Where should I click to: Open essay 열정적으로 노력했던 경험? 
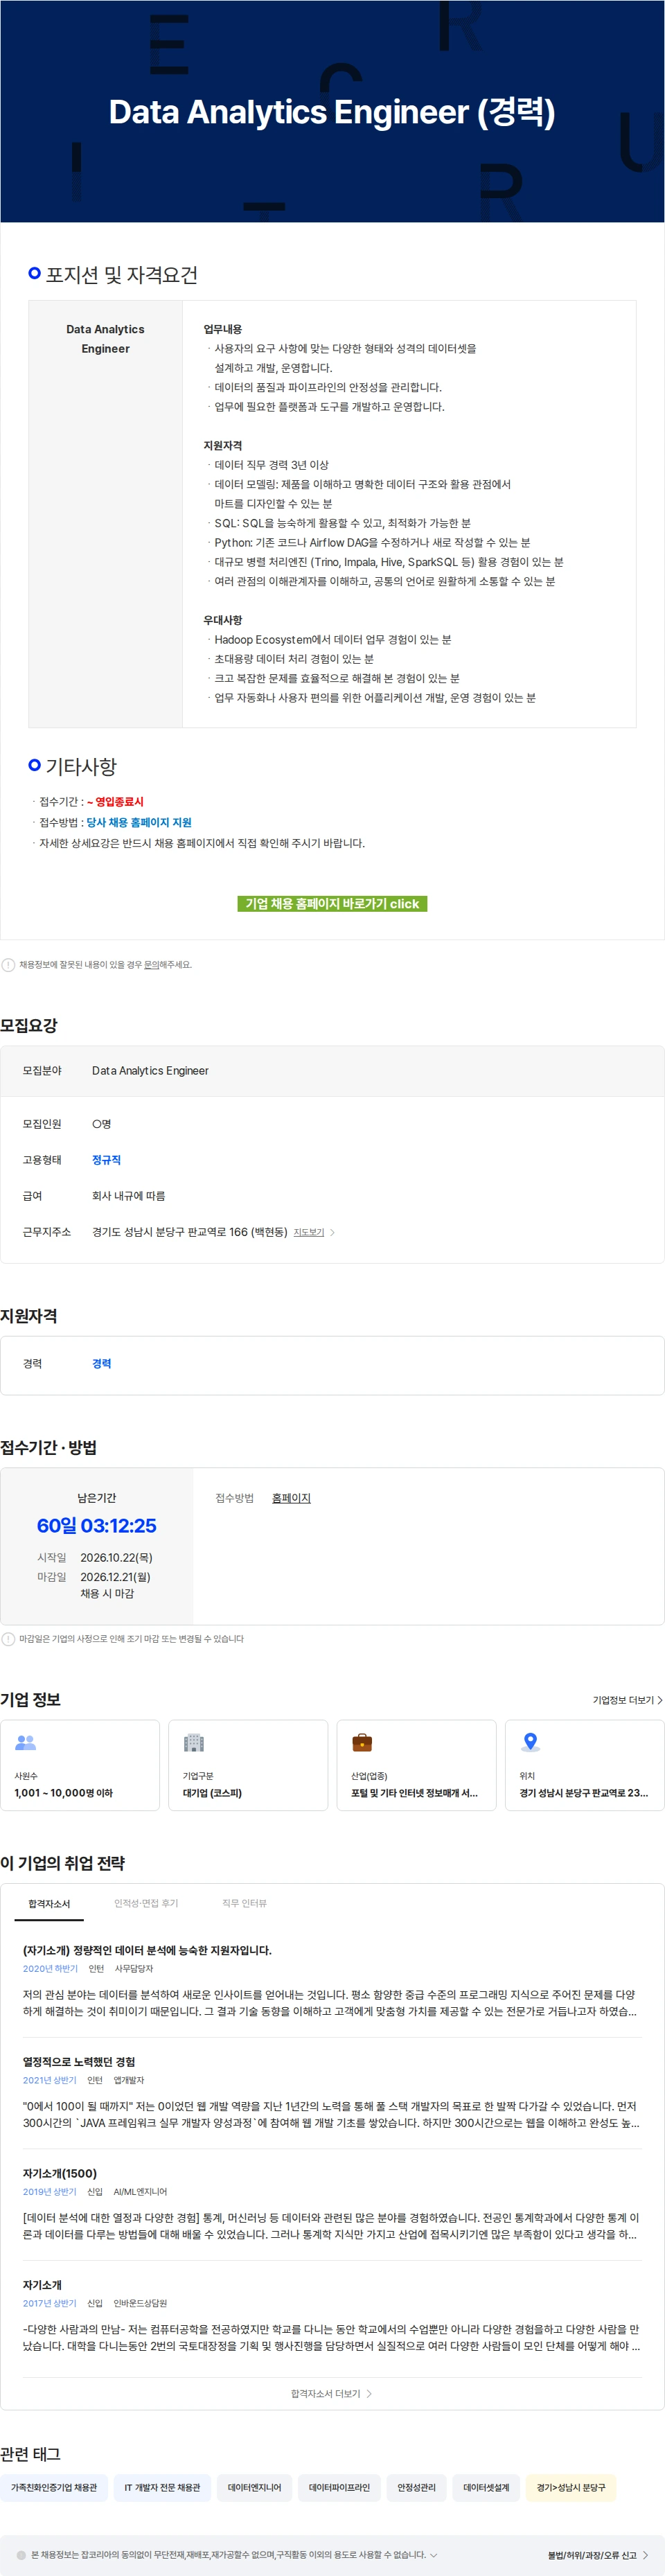pos(79,2062)
